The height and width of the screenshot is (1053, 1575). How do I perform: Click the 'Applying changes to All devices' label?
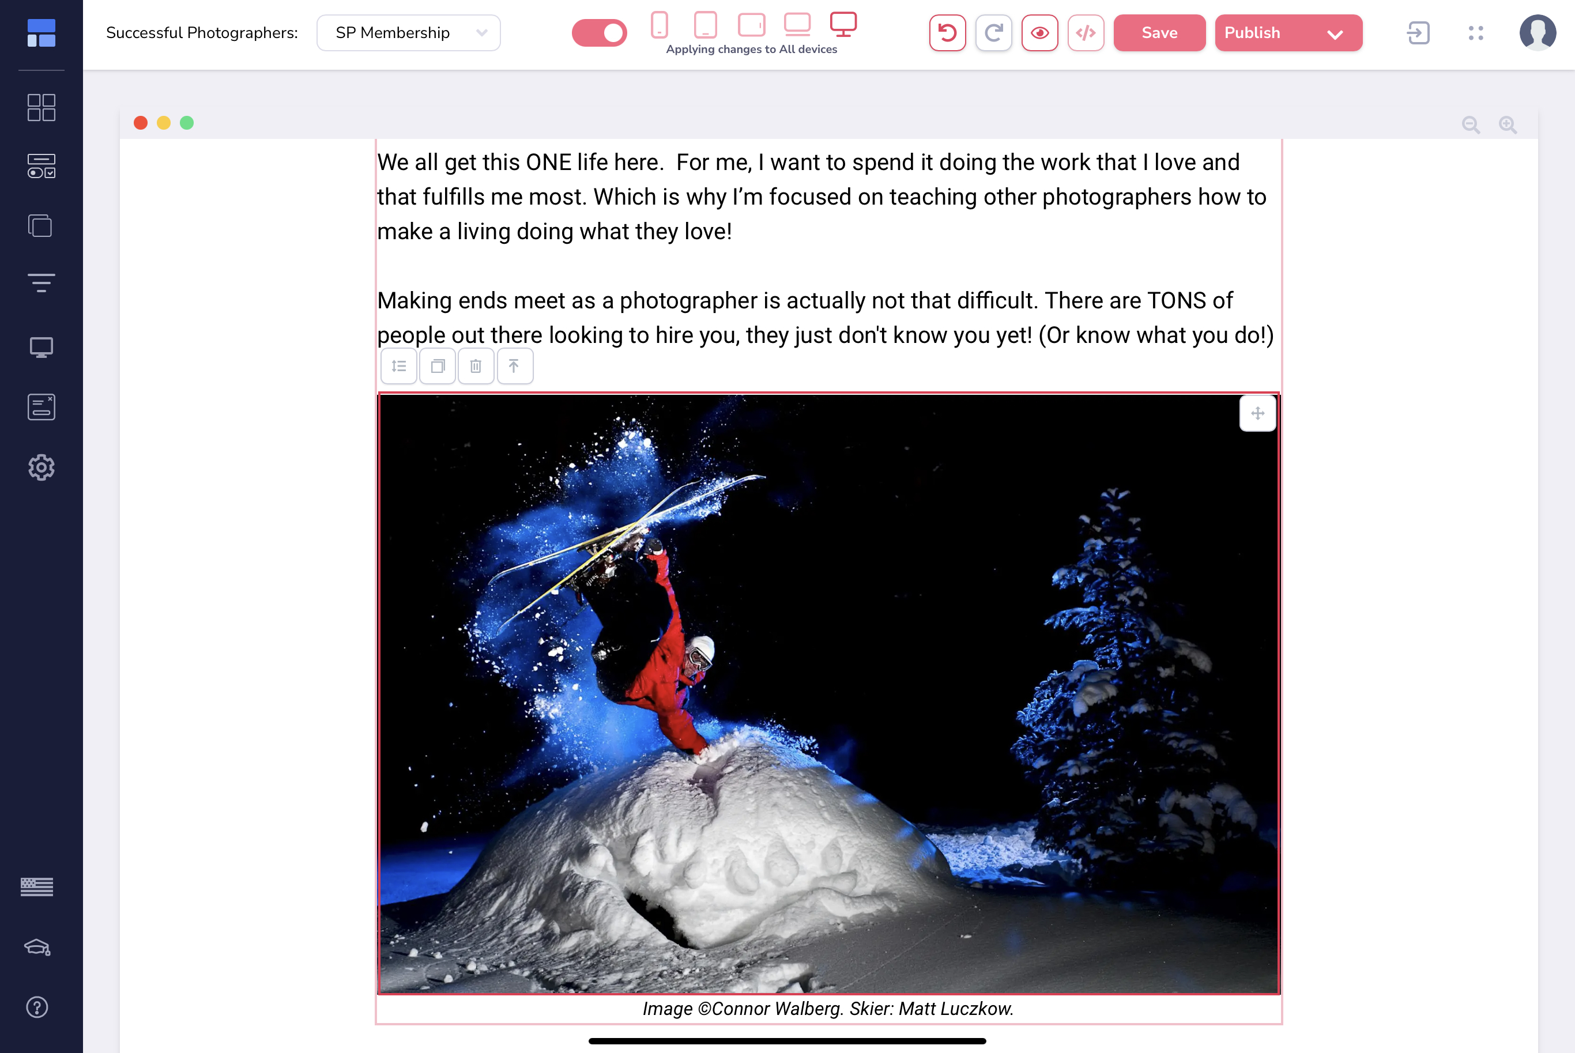[x=752, y=50]
